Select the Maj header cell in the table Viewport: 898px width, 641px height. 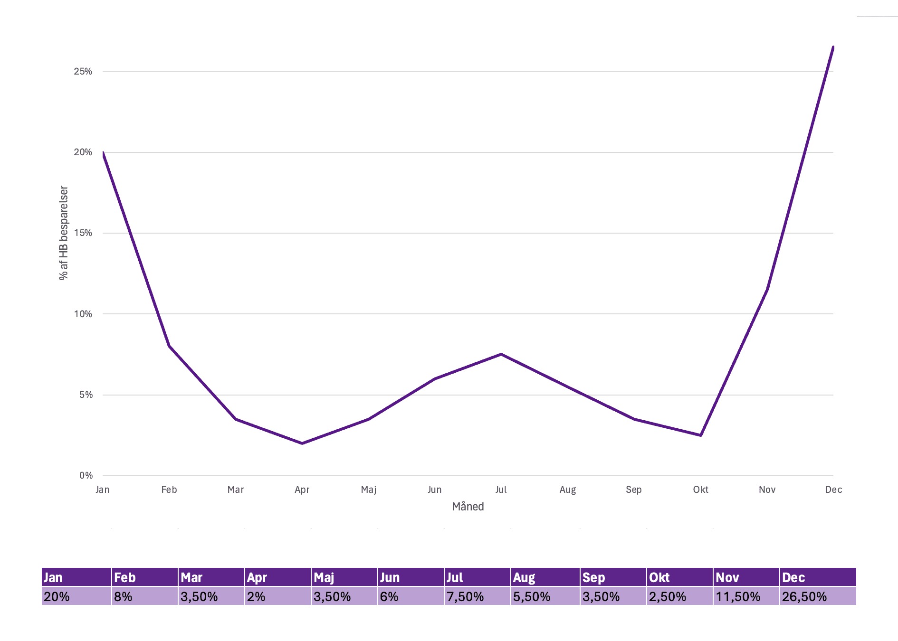click(344, 577)
